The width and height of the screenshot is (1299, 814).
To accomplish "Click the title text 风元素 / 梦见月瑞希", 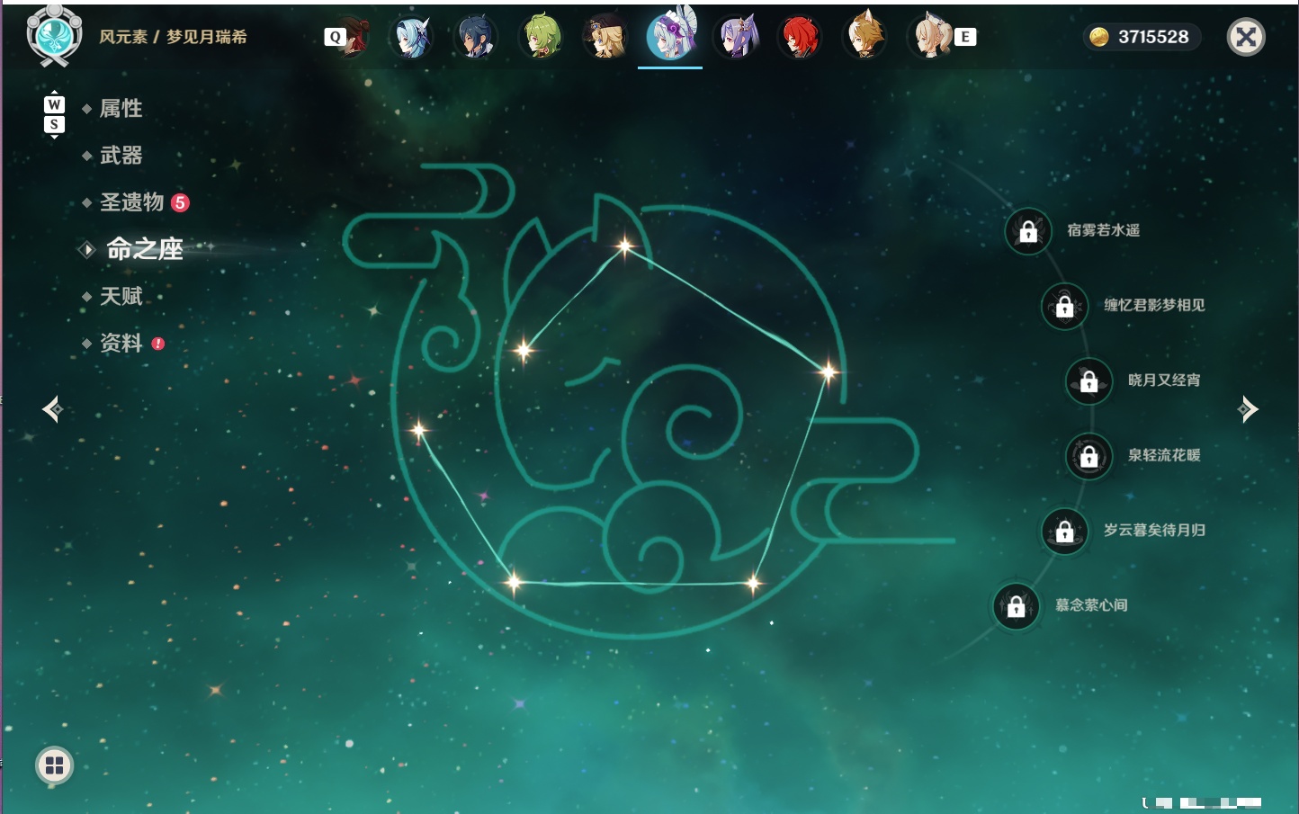I will (x=173, y=37).
